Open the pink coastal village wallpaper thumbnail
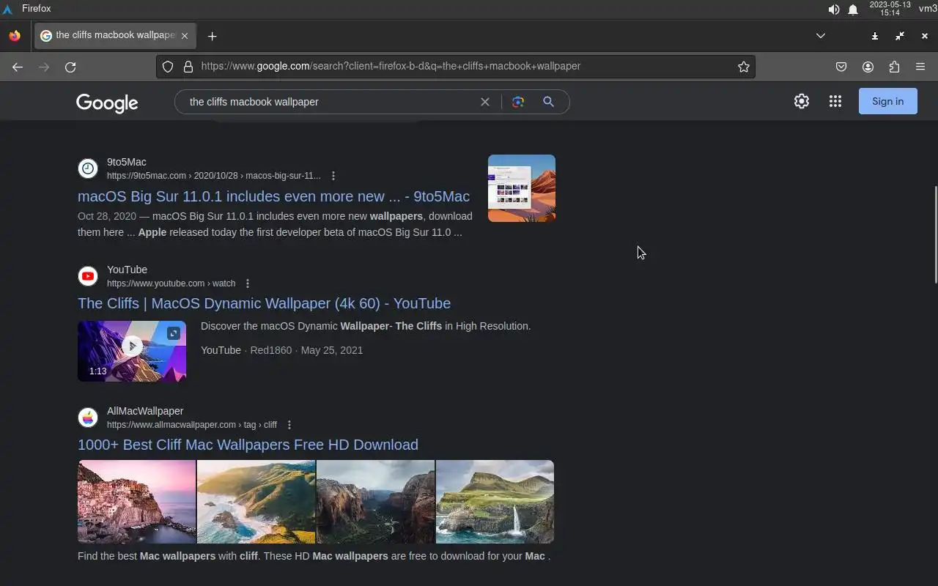 click(137, 502)
